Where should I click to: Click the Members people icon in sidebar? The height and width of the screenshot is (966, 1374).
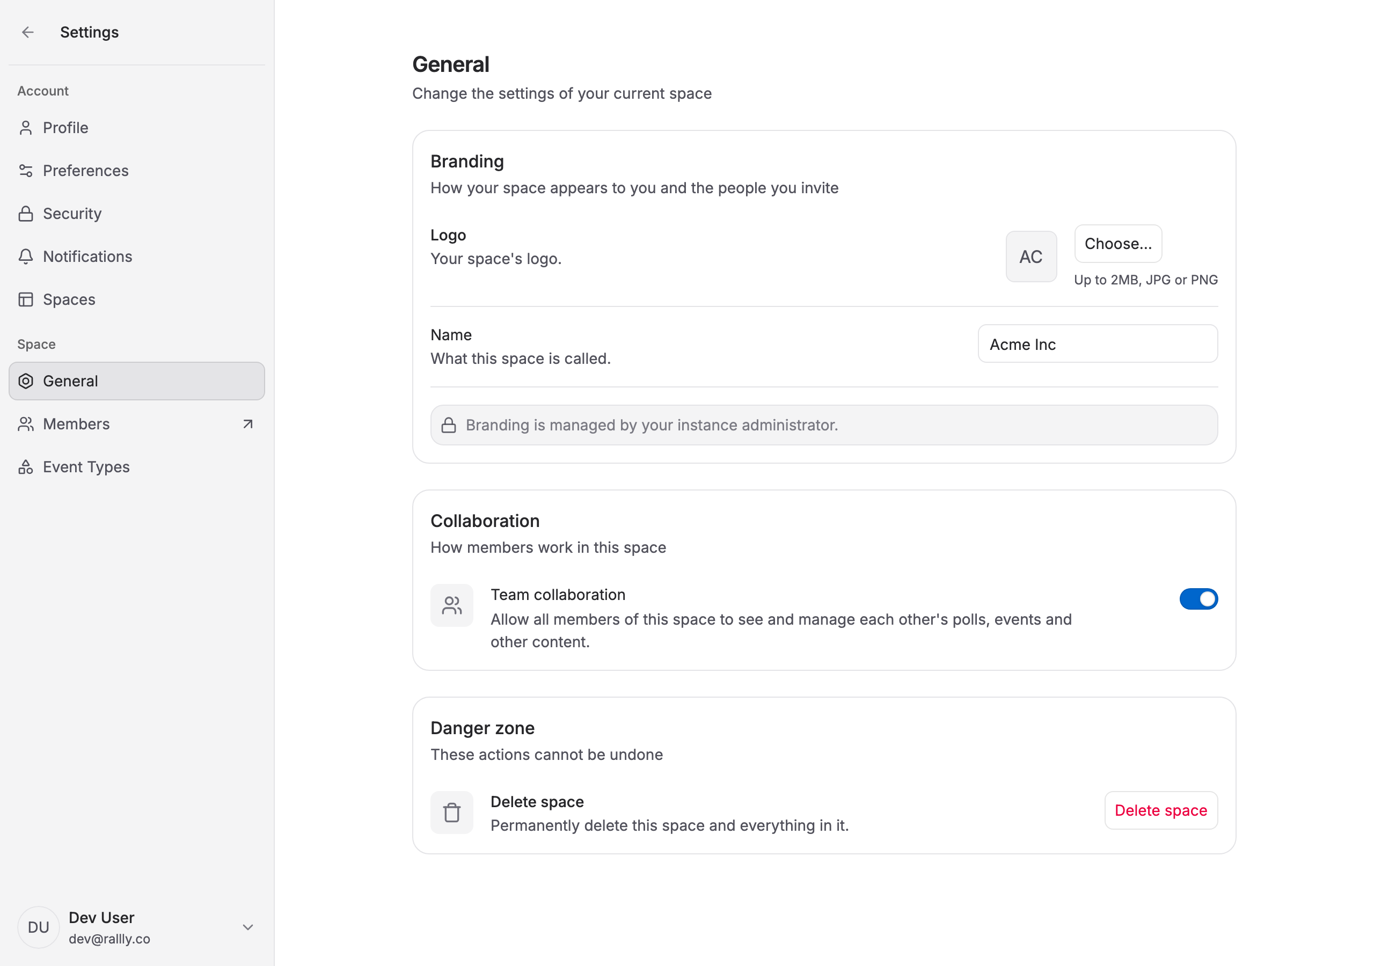[26, 424]
